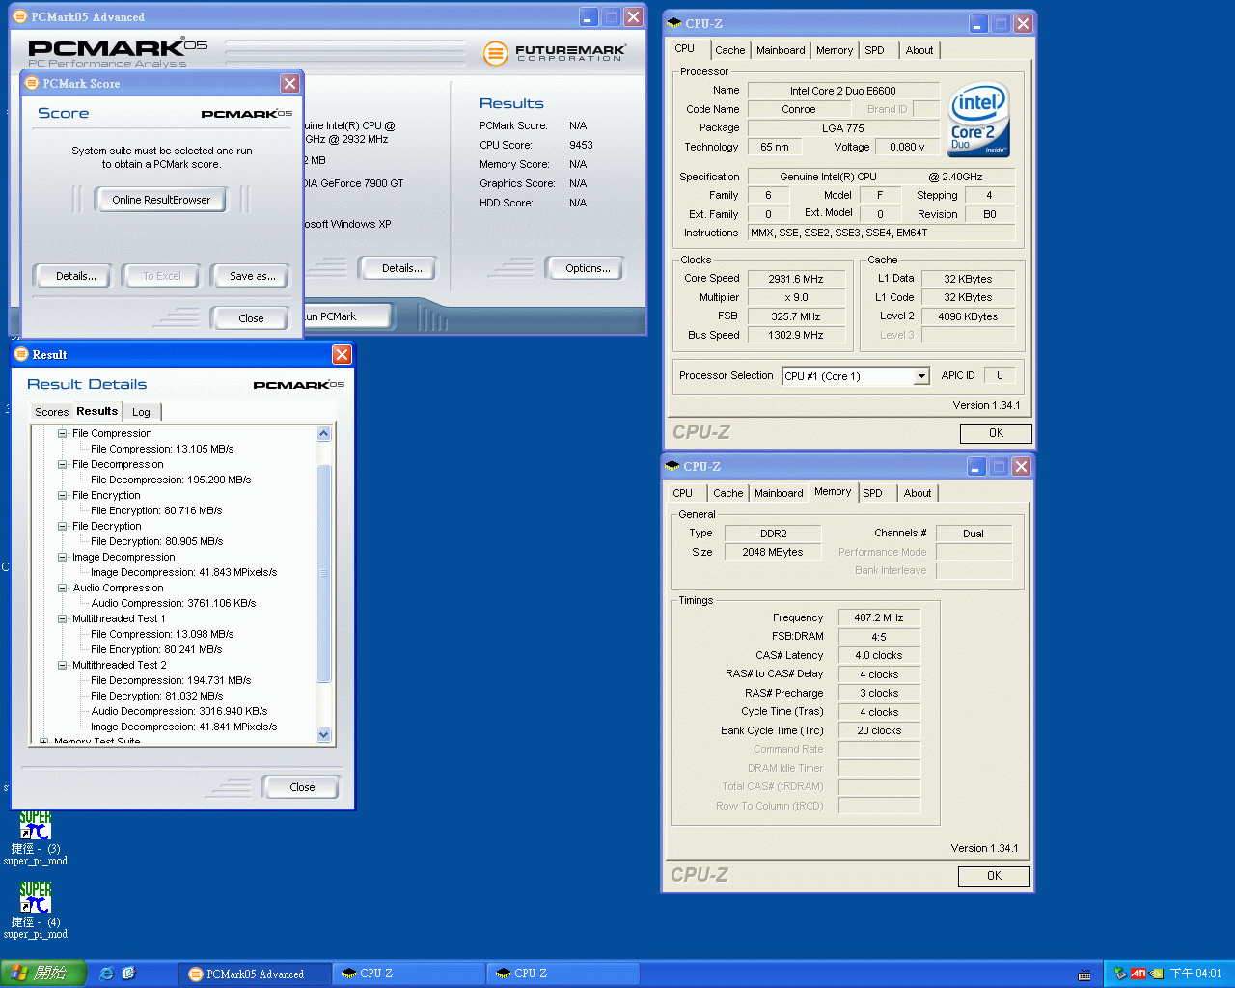This screenshot has height=988, width=1235.
Task: Click the Futuremark Corporation logo
Action: [x=555, y=53]
